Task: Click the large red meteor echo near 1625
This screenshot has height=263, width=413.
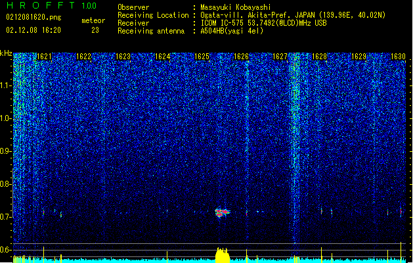Action: pyautogui.click(x=223, y=212)
